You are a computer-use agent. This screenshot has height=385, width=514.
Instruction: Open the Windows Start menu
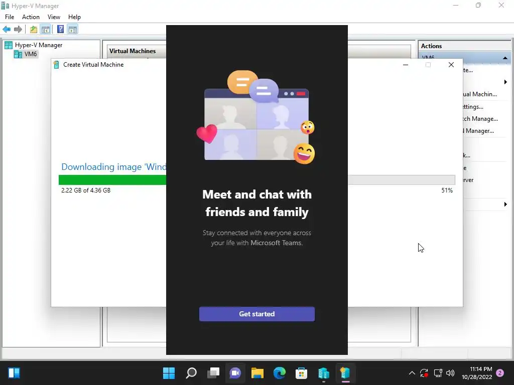click(169, 373)
